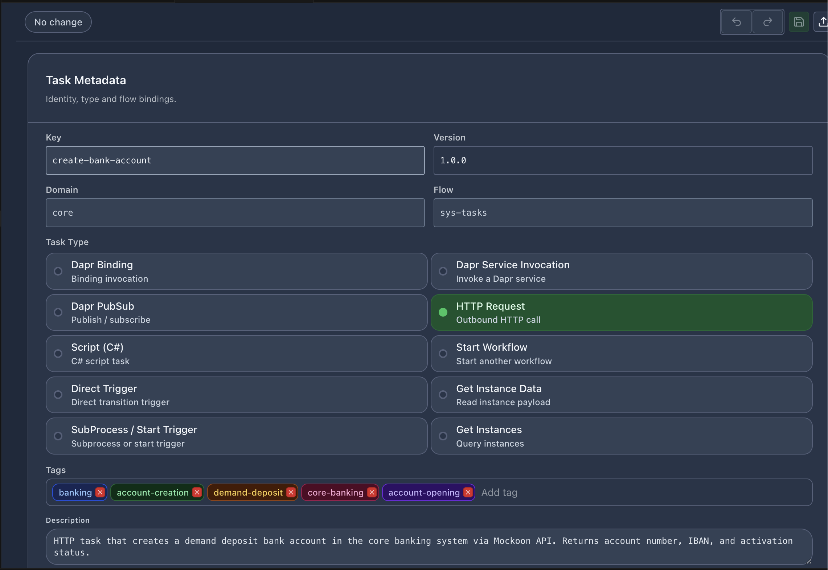828x570 pixels.
Task: Click the Add tag input
Action: pyautogui.click(x=499, y=492)
